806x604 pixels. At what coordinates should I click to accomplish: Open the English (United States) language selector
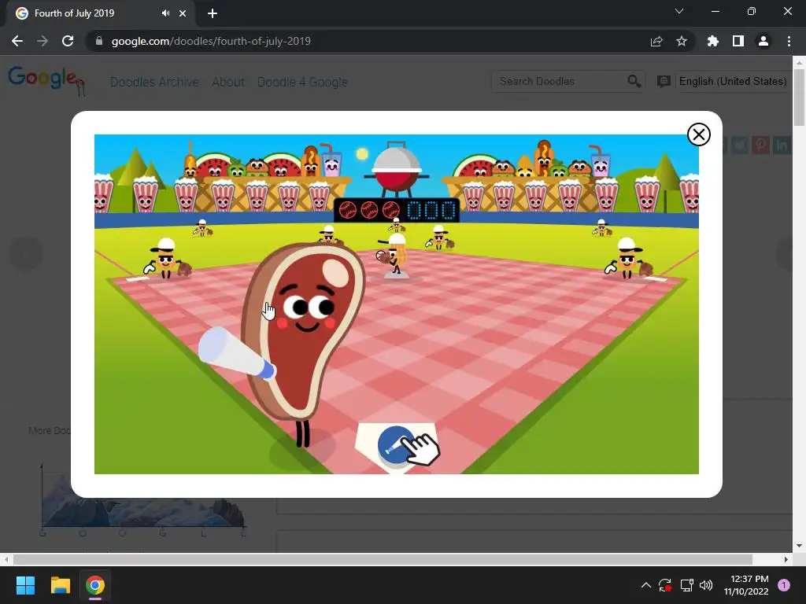point(733,81)
